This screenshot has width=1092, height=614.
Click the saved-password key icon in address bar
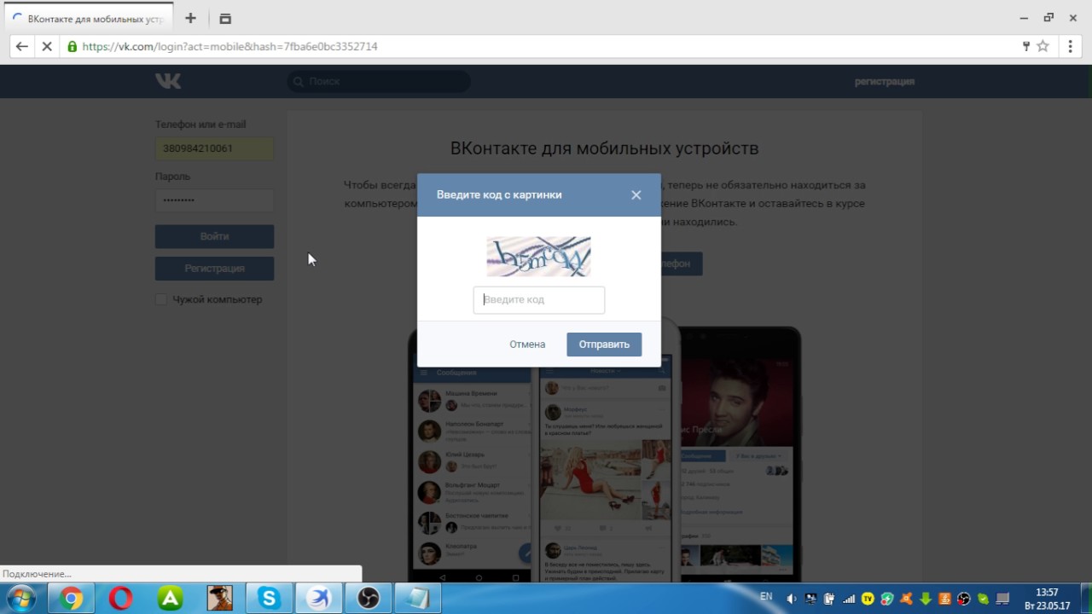coord(1026,46)
